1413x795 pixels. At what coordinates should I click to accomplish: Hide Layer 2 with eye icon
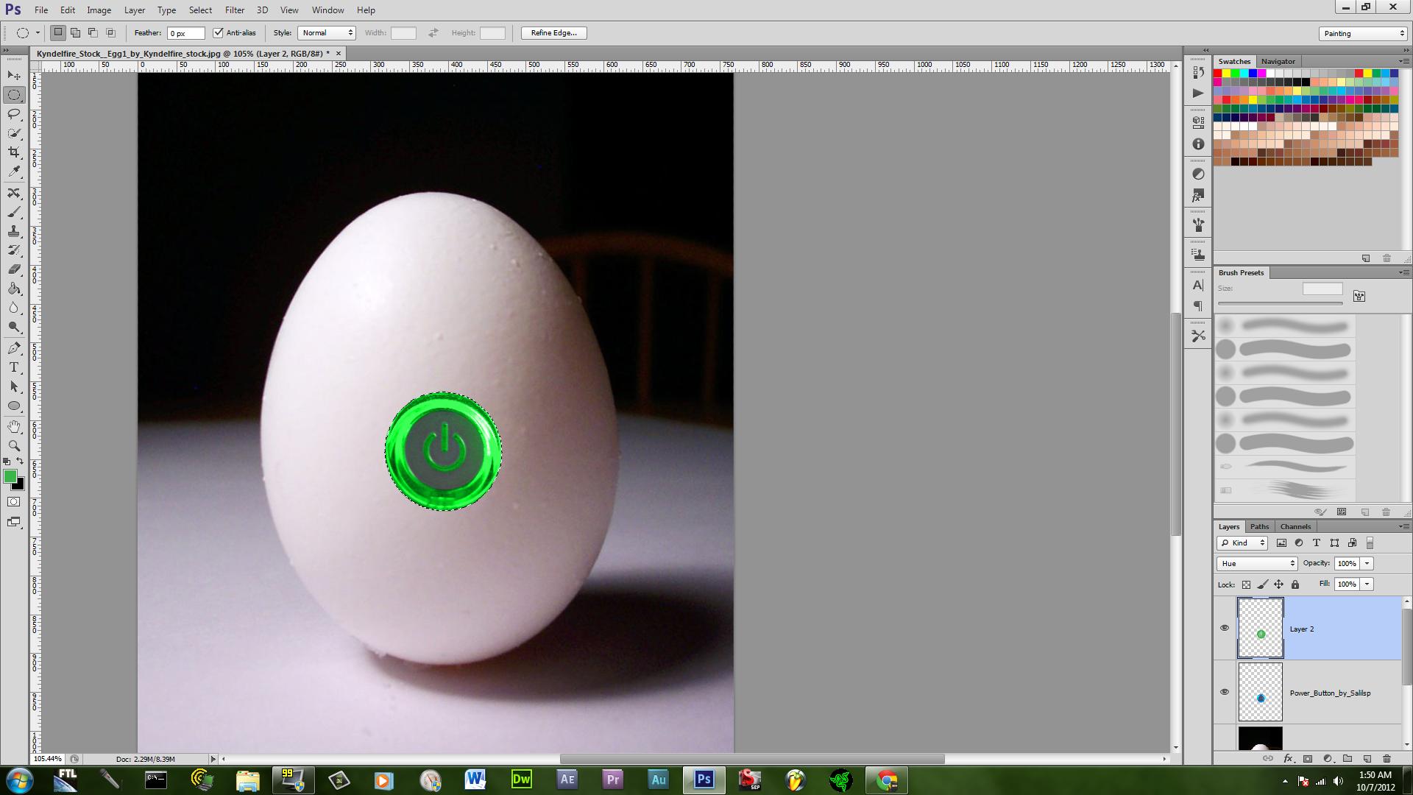coord(1225,628)
